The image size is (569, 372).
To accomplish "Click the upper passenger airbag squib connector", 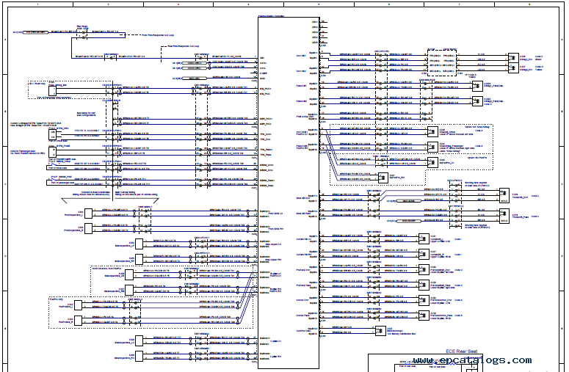I will (x=477, y=86).
